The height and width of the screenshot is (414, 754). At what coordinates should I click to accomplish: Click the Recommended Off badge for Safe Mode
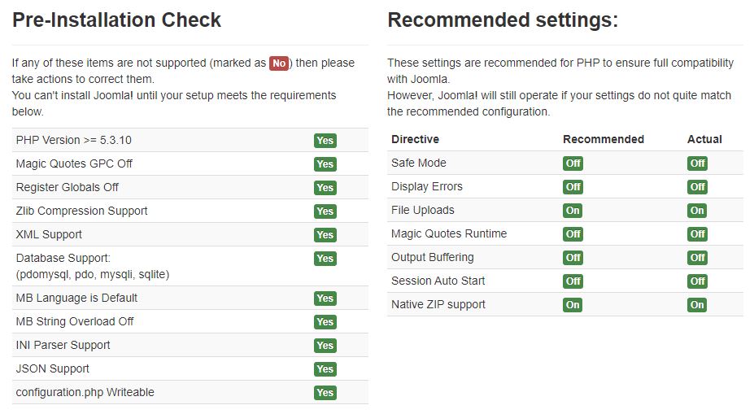[573, 163]
